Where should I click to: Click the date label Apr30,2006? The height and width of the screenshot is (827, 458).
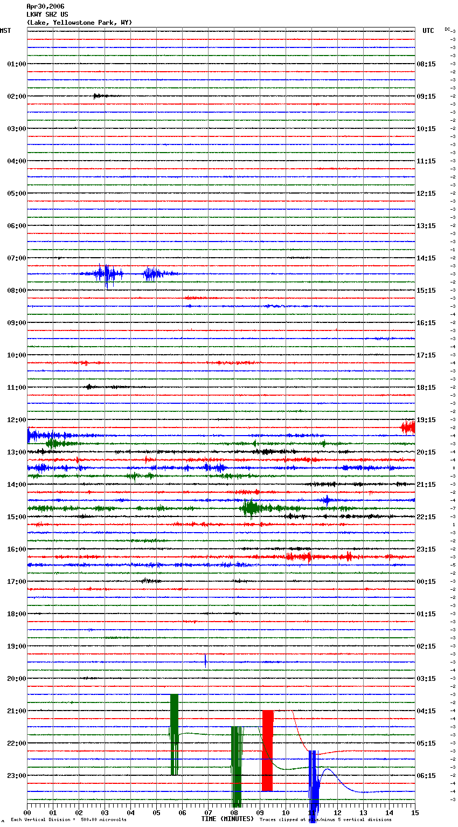45,6
